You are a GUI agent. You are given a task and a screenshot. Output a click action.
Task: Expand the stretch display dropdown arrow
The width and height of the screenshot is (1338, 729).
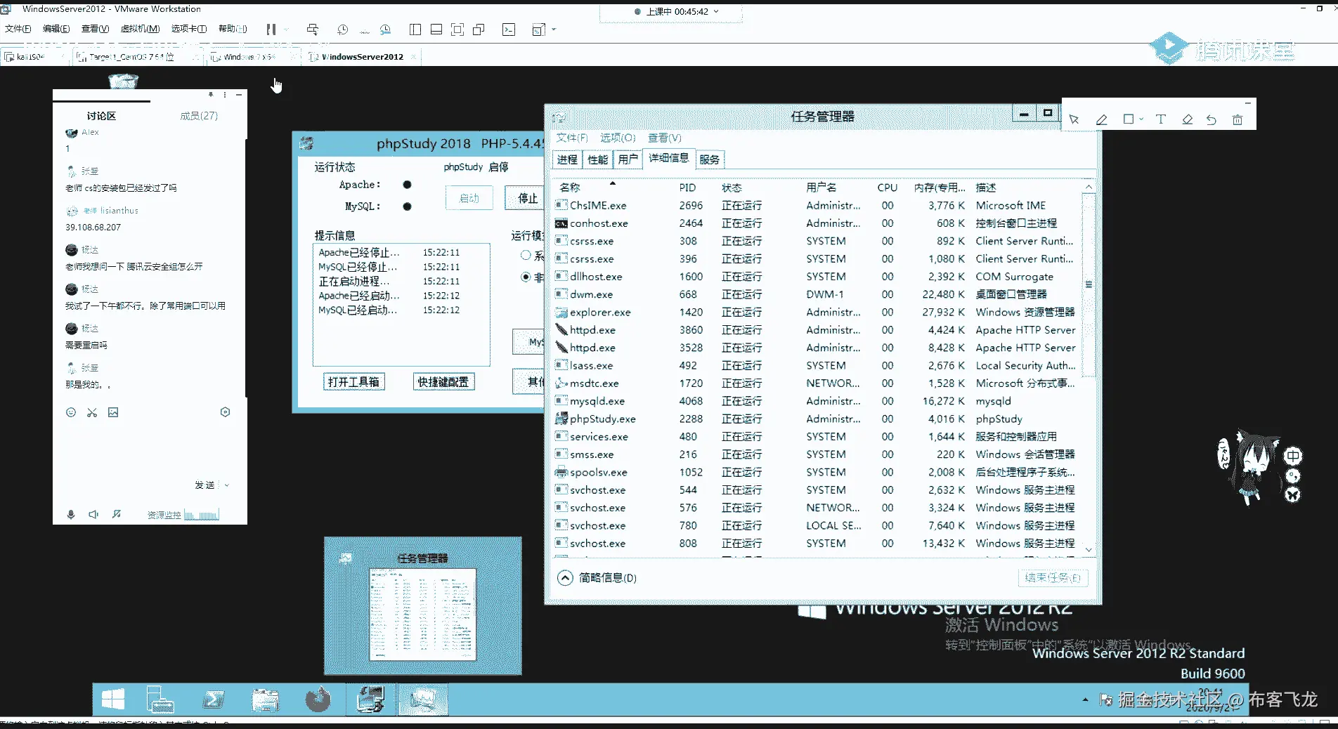(x=554, y=29)
